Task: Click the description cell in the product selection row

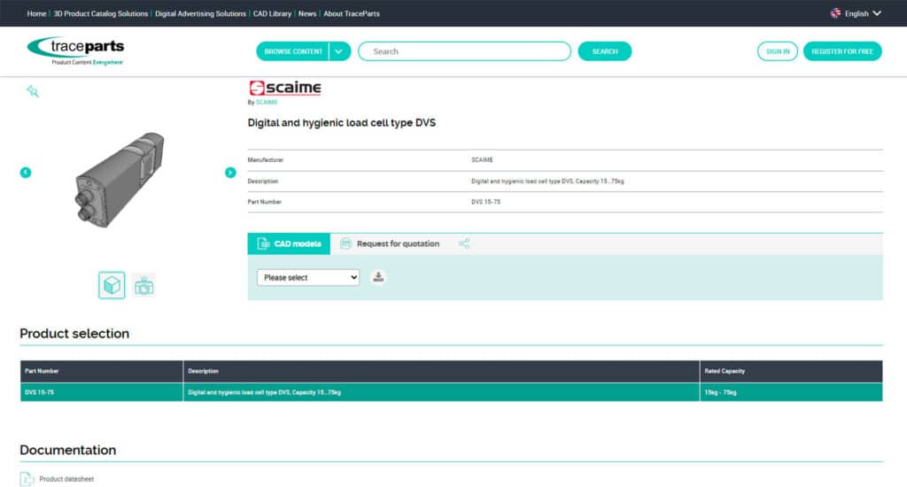Action: 441,392
